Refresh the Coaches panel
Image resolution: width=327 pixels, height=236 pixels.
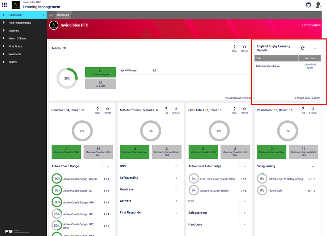tap(107, 110)
